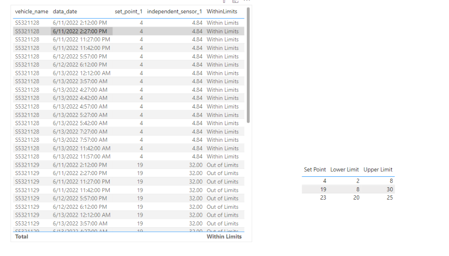Click Upper Limit value 8 in the Set Point 4 row
The image size is (449, 256).
pyautogui.click(x=391, y=181)
